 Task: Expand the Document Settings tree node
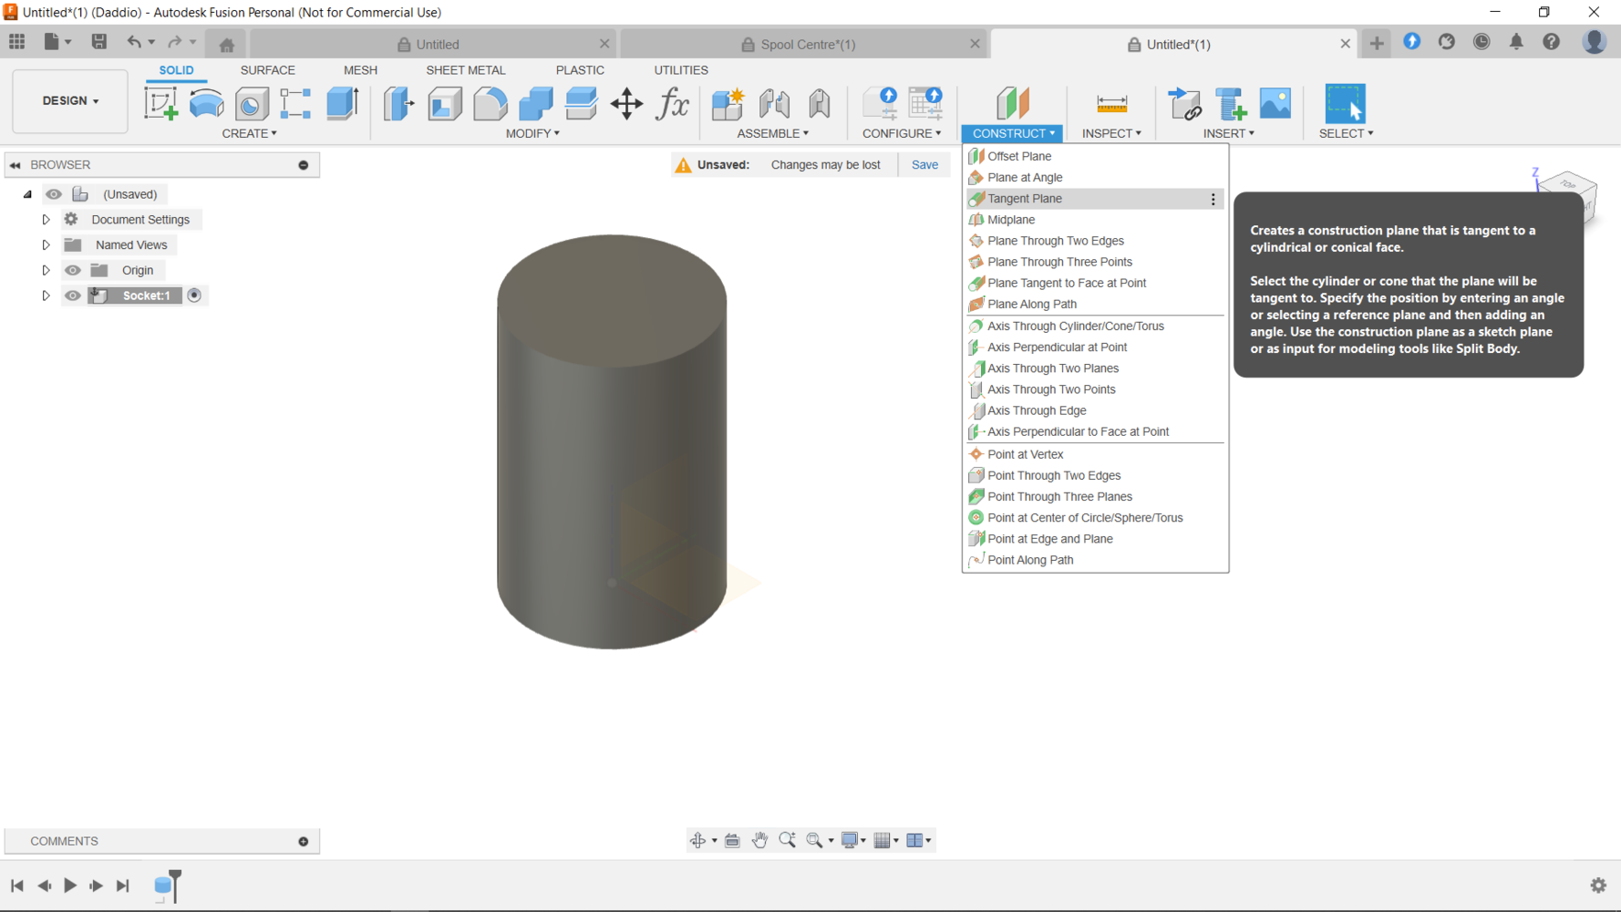(46, 220)
